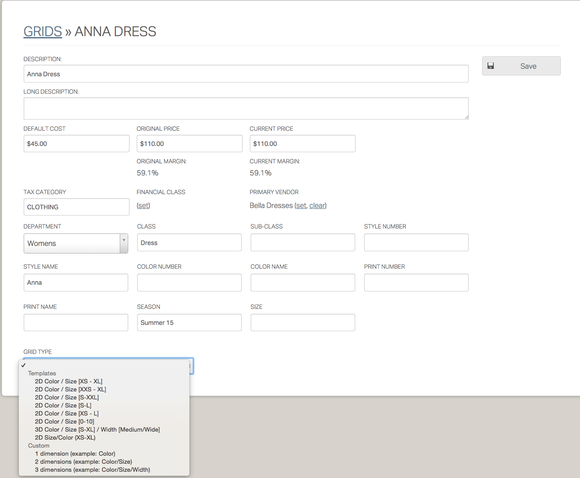Open the Department dropdown arrow
Viewport: 580px width, 478px height.
pyautogui.click(x=124, y=243)
